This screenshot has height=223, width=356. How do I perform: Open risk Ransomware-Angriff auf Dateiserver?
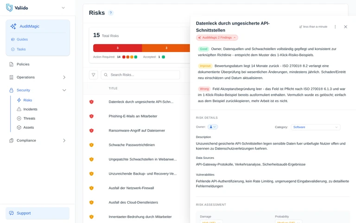point(137,131)
